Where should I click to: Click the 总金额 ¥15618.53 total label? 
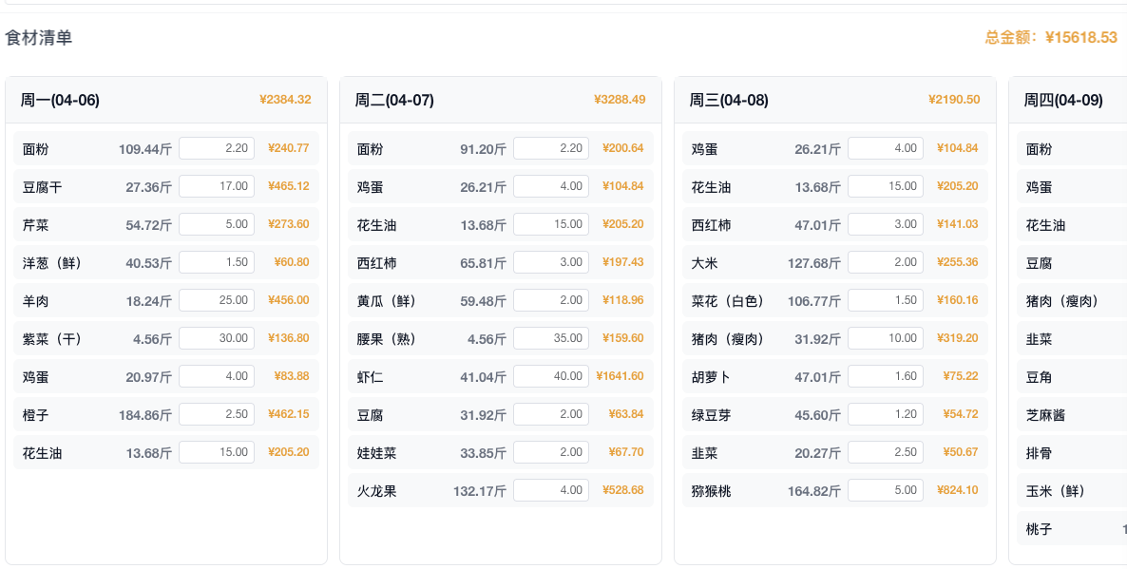coord(1050,38)
